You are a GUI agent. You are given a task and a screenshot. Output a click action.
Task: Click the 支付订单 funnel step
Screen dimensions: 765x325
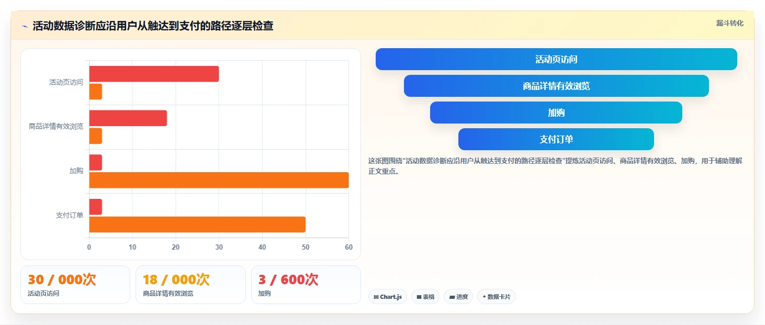click(556, 139)
